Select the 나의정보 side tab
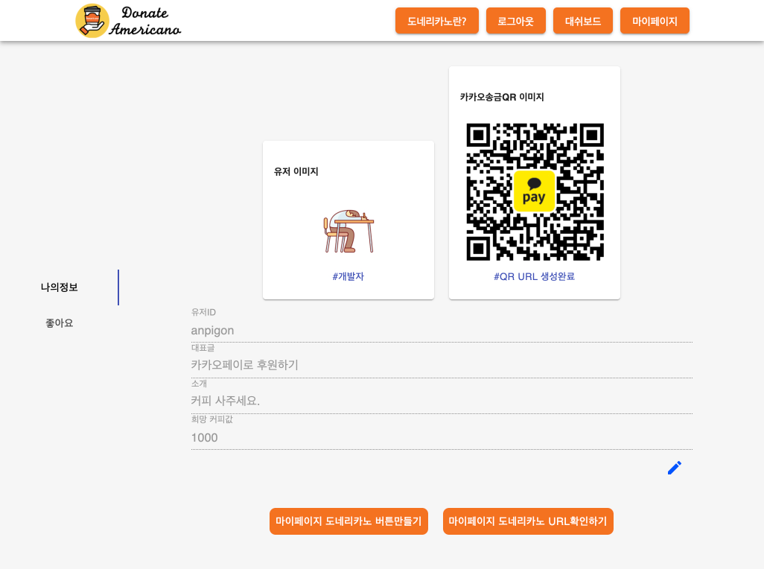764x569 pixels. [60, 287]
